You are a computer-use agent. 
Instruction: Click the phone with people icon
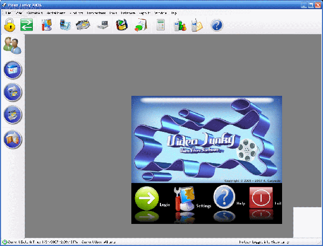tap(180, 25)
